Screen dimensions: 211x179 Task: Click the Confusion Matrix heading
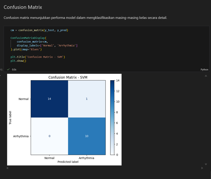23,7
